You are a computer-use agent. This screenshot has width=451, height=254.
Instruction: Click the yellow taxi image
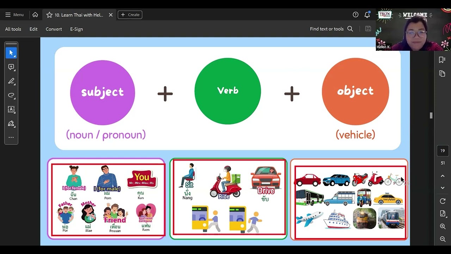(x=388, y=199)
